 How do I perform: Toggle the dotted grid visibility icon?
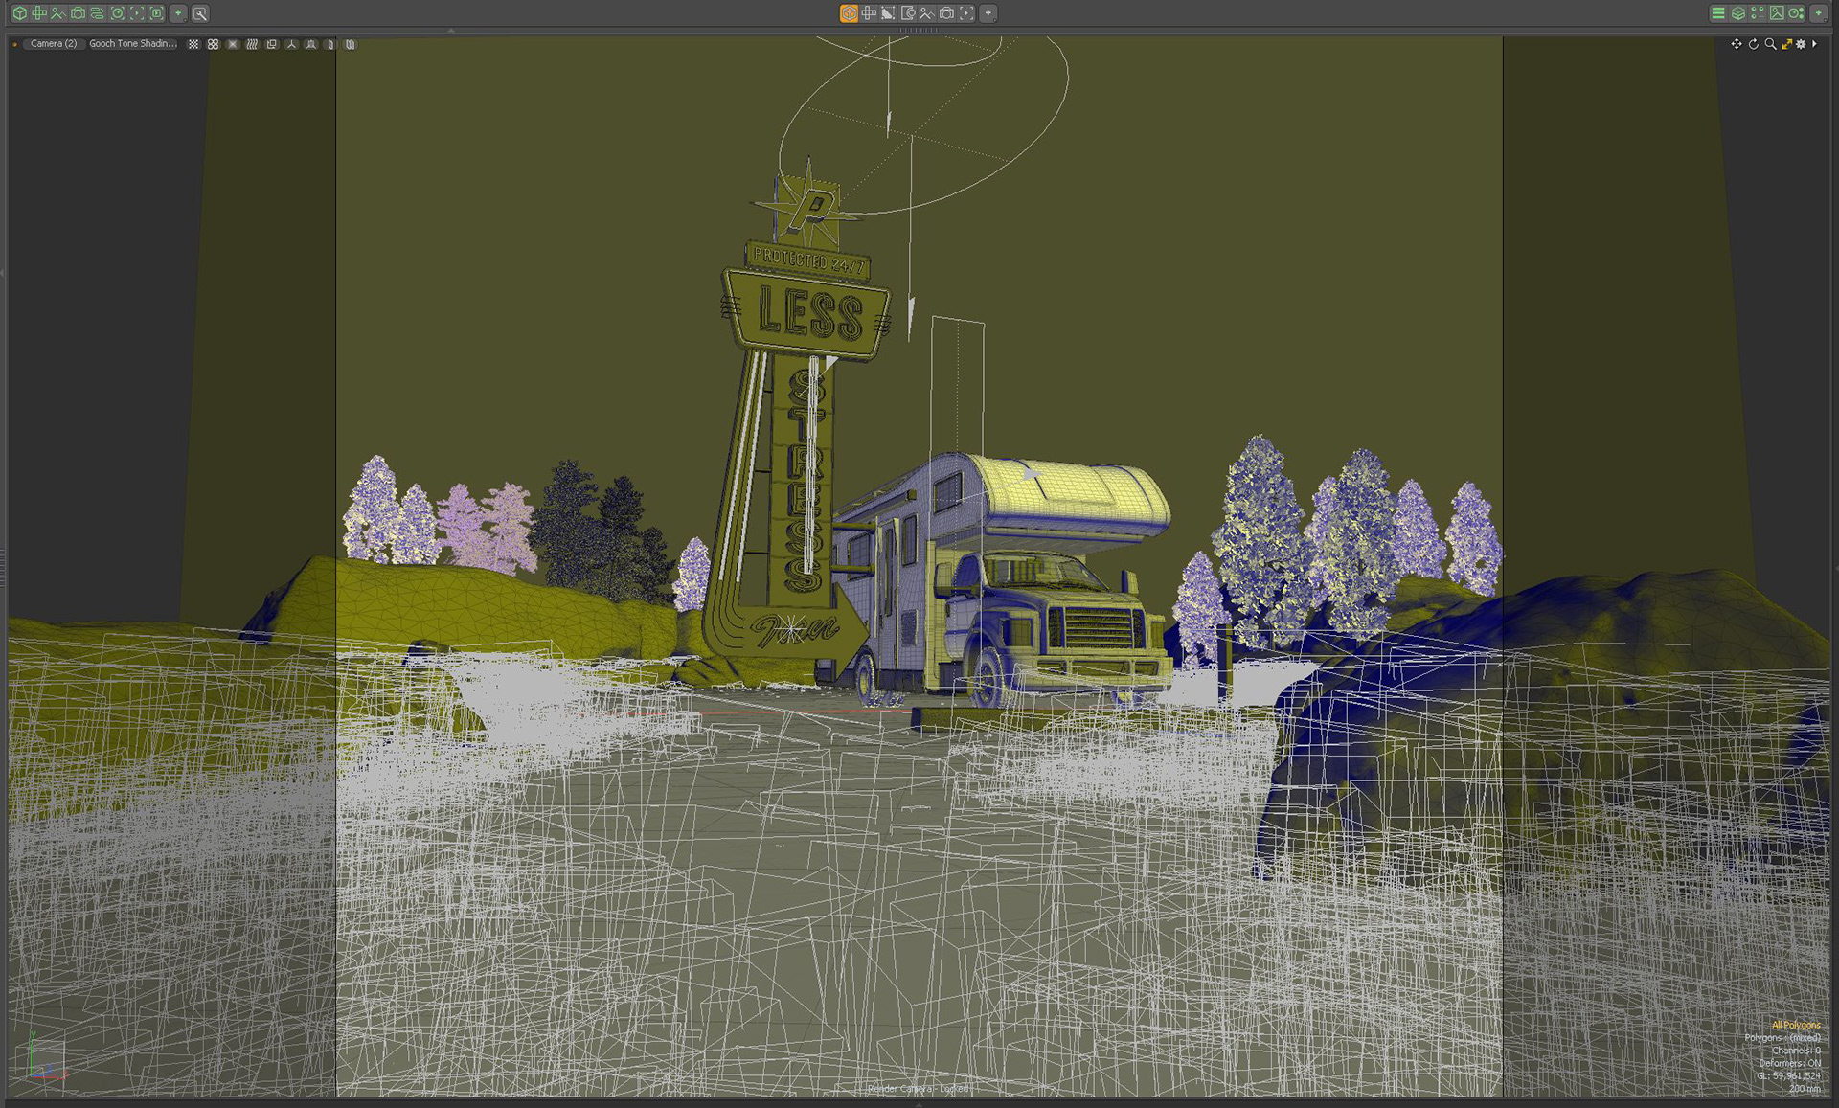coord(193,44)
